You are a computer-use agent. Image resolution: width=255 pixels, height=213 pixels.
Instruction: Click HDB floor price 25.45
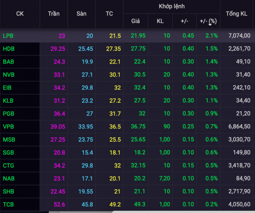(x=86, y=49)
